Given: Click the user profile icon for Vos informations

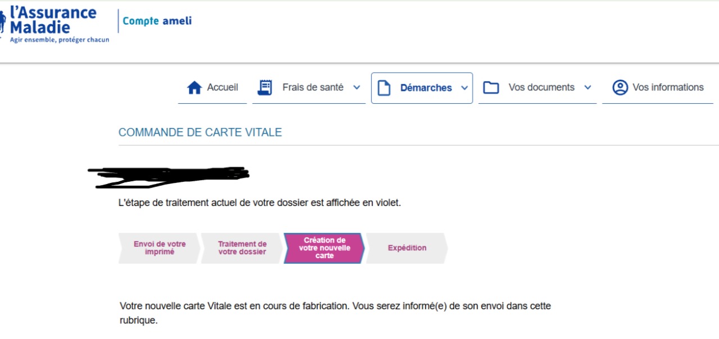Looking at the screenshot, I should tap(620, 88).
